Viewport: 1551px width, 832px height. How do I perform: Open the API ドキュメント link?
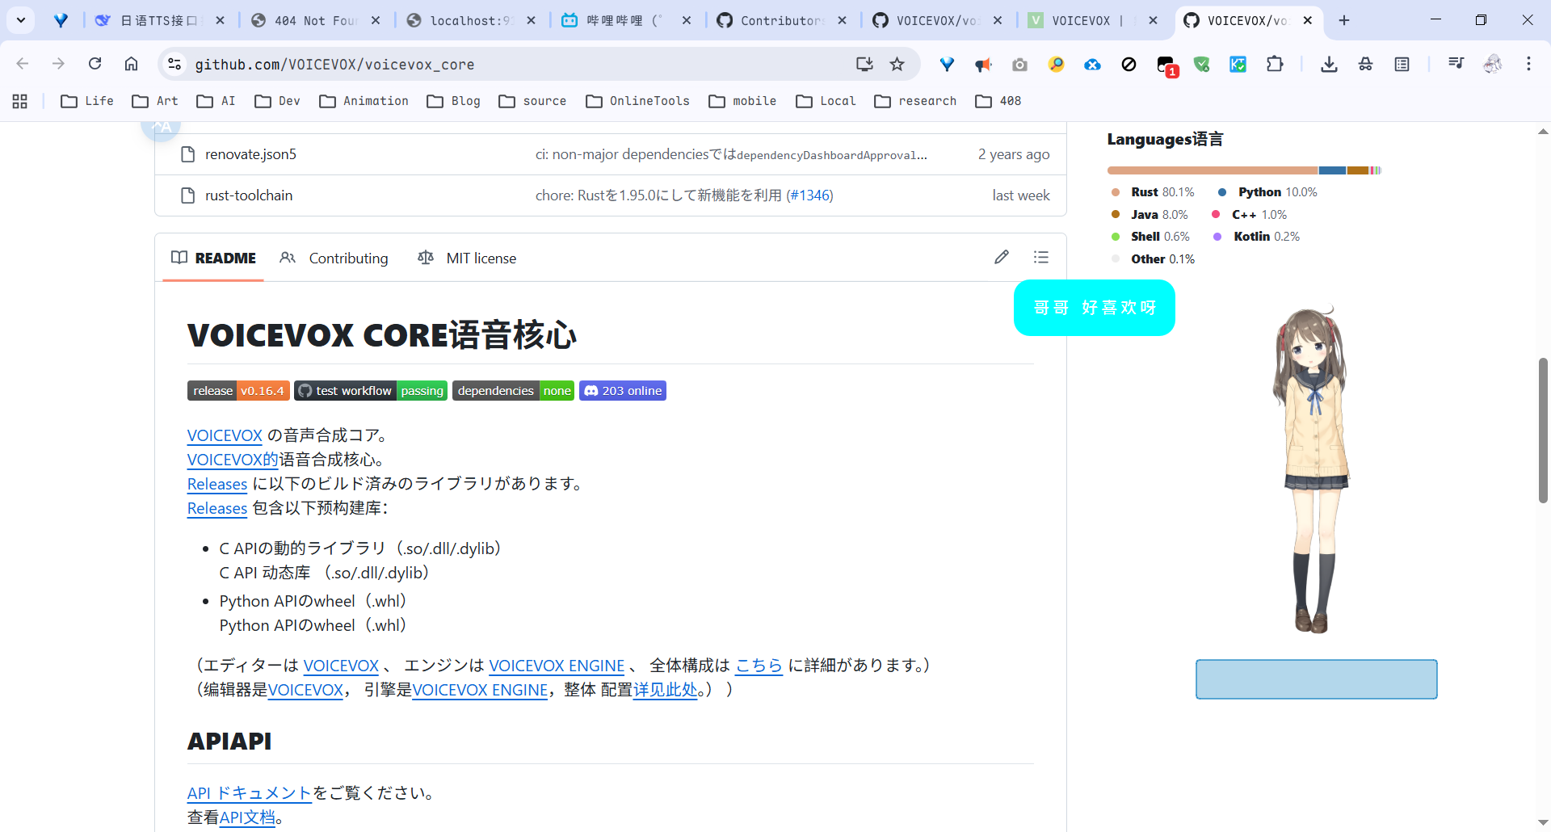(x=250, y=793)
